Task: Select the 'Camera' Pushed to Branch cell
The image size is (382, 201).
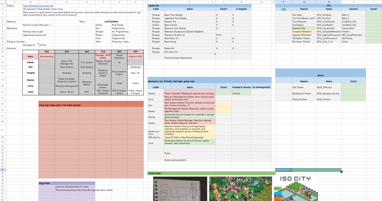Action: pyautogui.click(x=242, y=92)
